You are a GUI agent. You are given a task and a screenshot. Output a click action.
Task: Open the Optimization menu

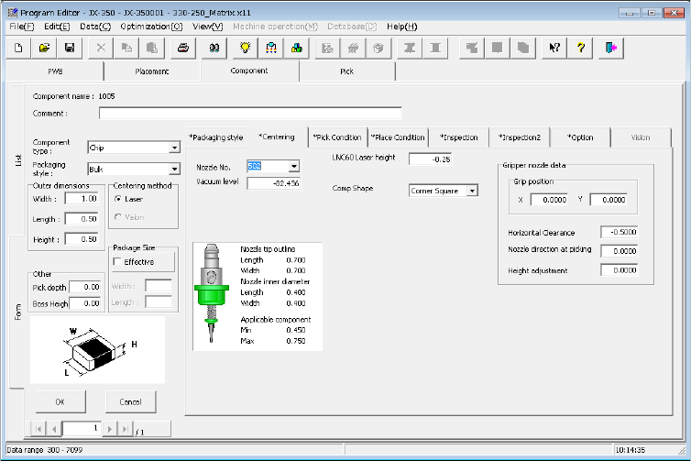point(151,27)
